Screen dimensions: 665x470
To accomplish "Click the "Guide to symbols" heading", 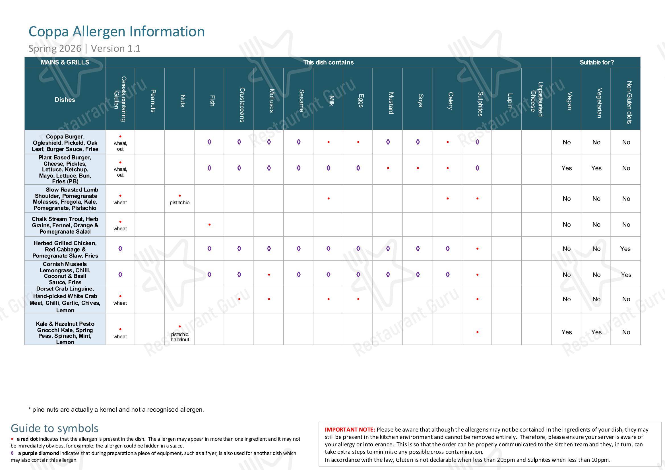I will tap(54, 428).
